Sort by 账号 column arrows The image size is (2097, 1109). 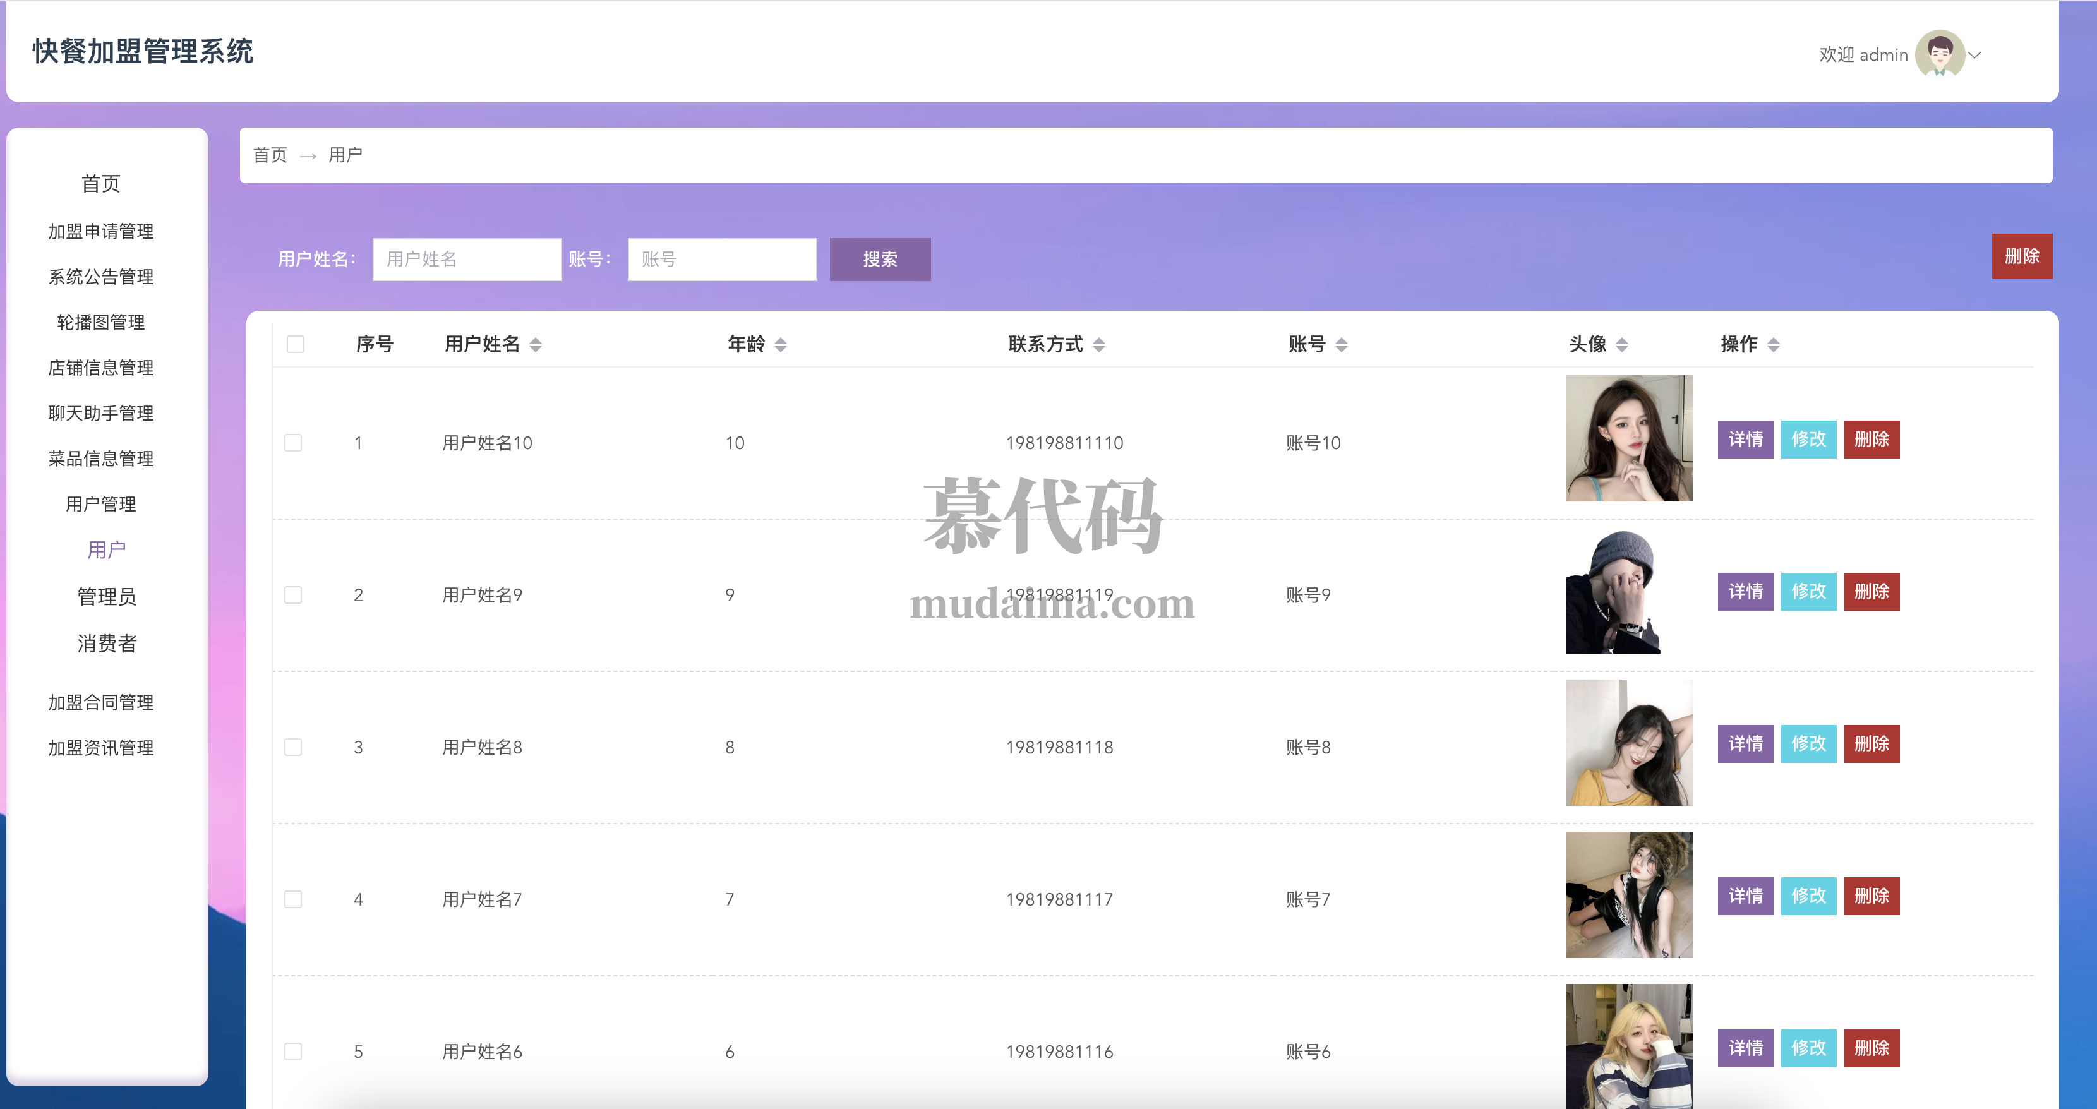click(x=1342, y=344)
